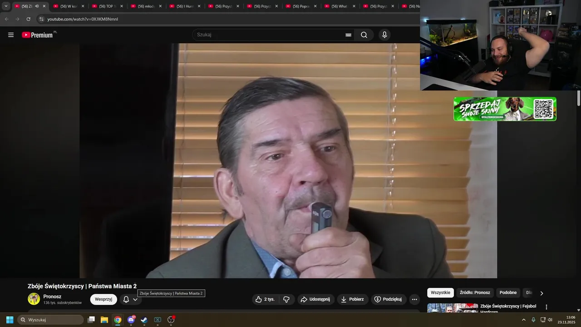This screenshot has height=327, width=581.
Task: Switch to the "(56) Popra" tab
Action: tap(300, 6)
